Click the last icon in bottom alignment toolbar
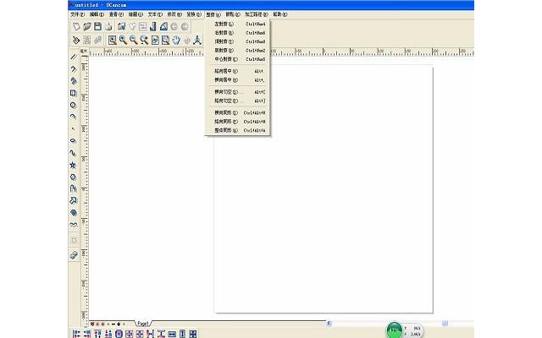Image resolution: width=542 pixels, height=338 pixels. coord(193,334)
